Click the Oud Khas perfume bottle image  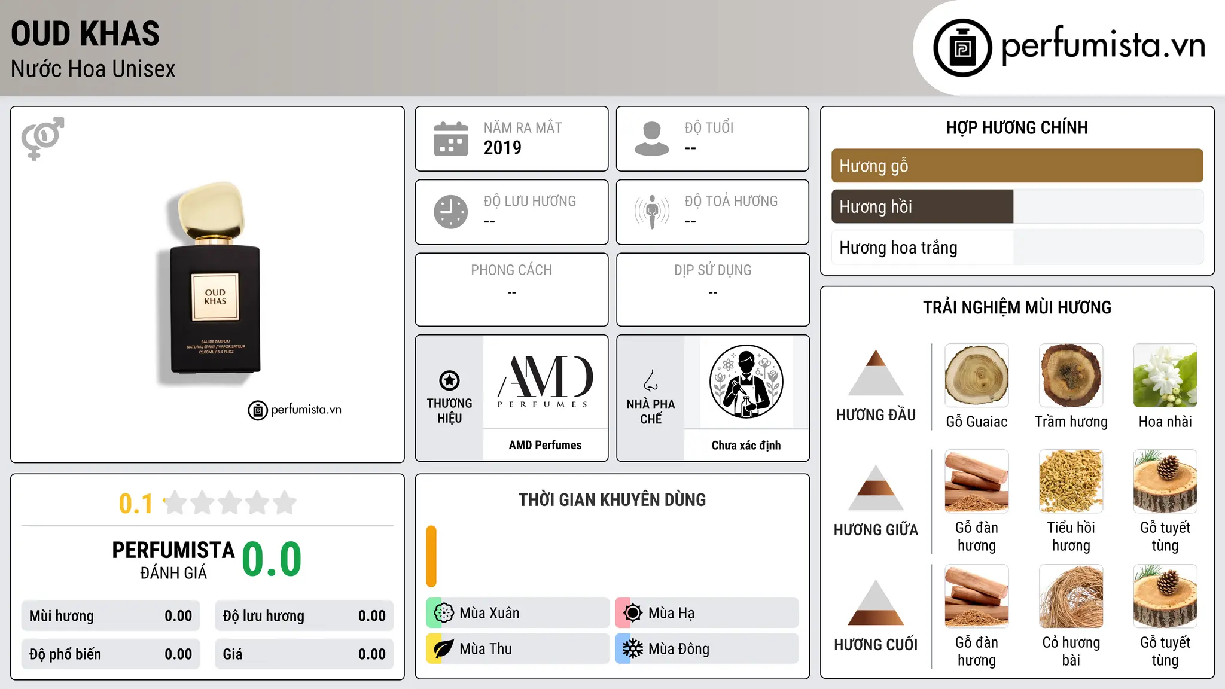pos(208,282)
